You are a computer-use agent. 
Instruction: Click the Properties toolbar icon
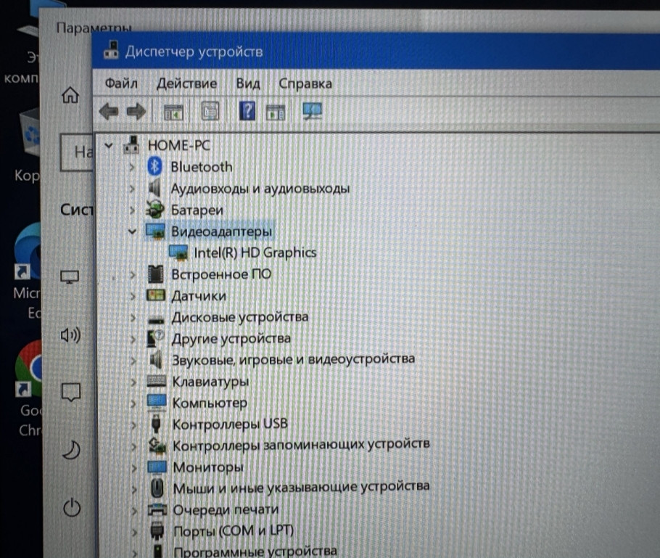pyautogui.click(x=210, y=111)
